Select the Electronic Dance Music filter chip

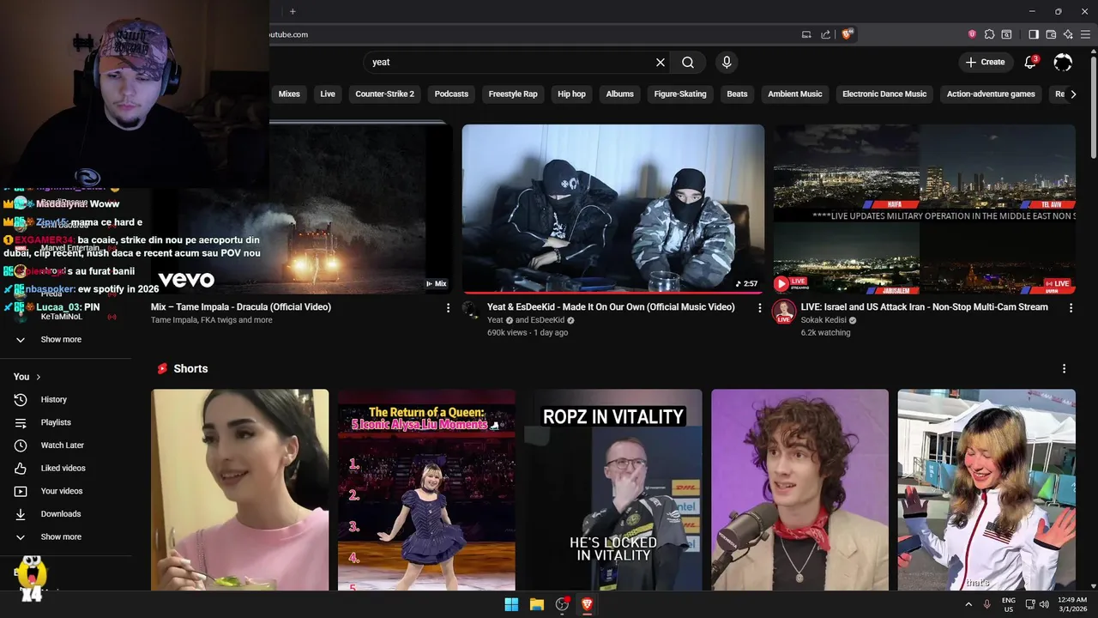click(884, 94)
